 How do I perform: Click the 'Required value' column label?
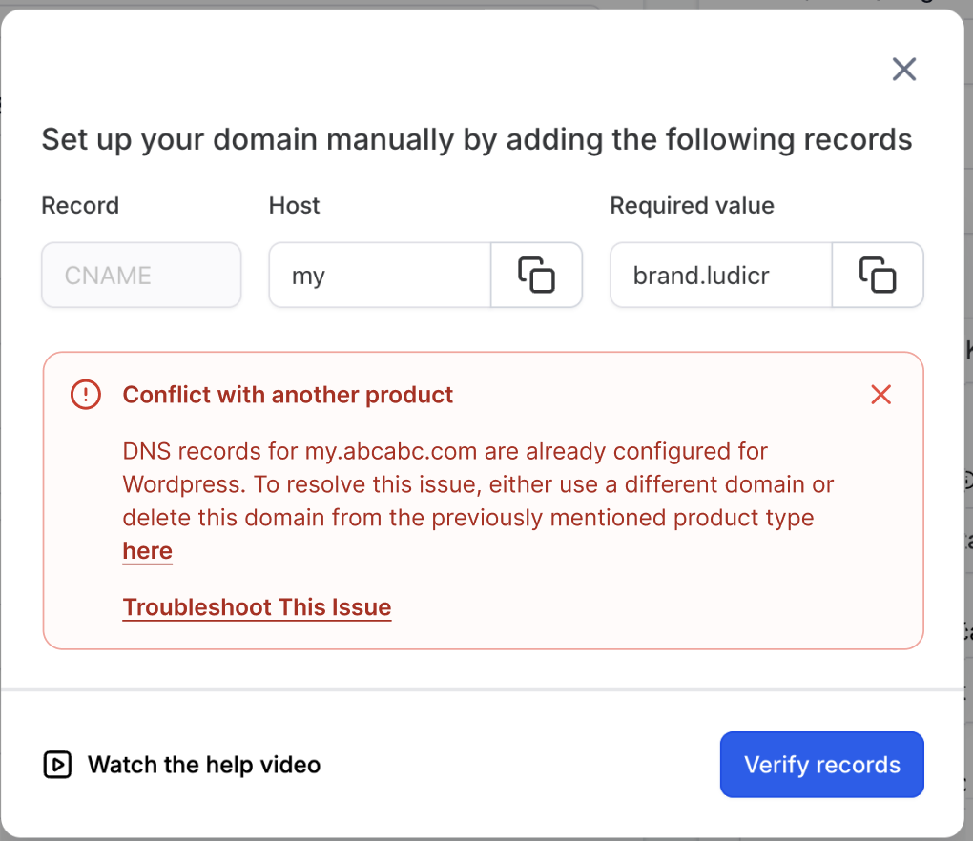pos(692,205)
